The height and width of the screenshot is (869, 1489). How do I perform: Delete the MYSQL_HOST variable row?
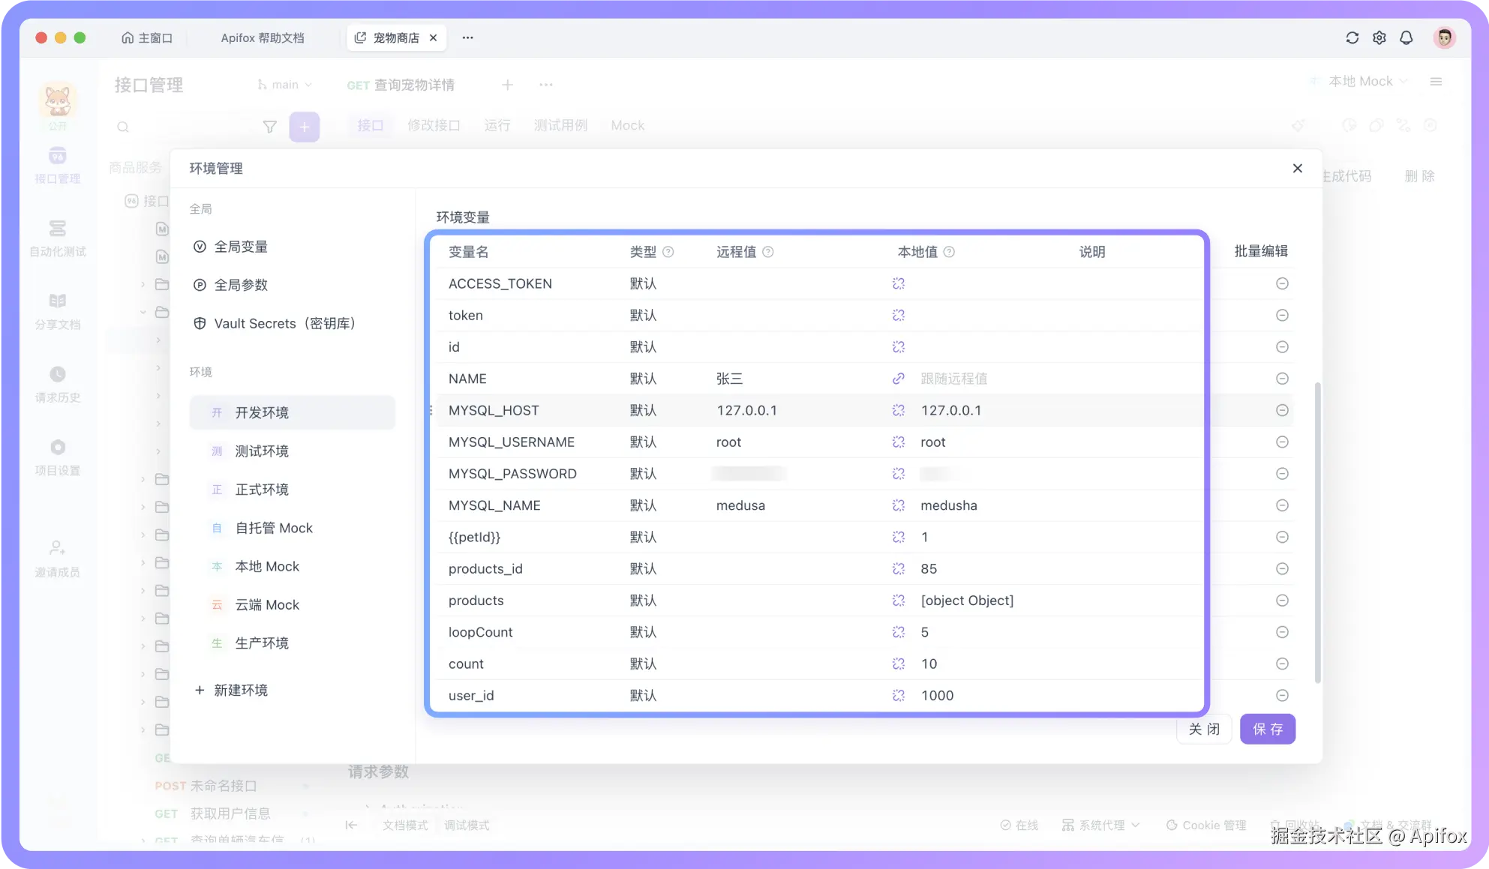click(x=1282, y=410)
